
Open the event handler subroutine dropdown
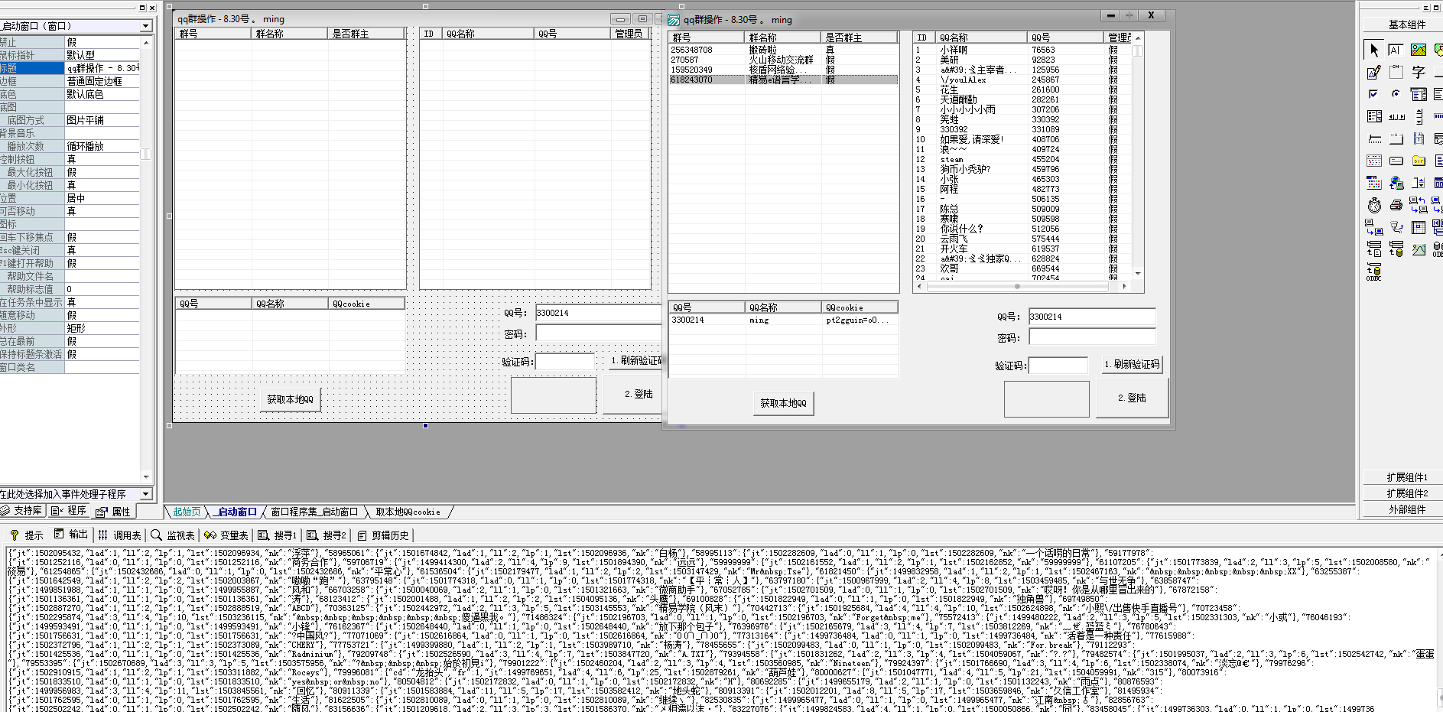tap(145, 494)
